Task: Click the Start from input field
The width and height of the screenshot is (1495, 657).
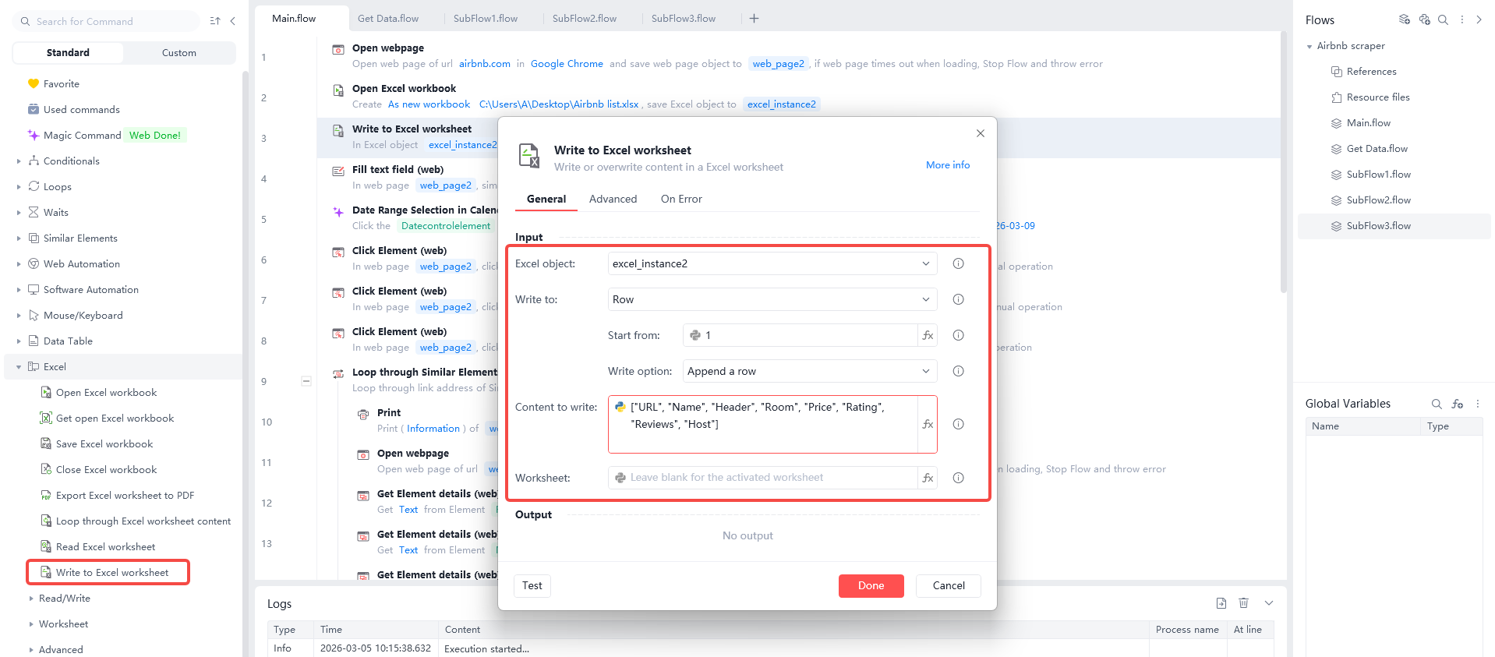Action: click(x=800, y=335)
